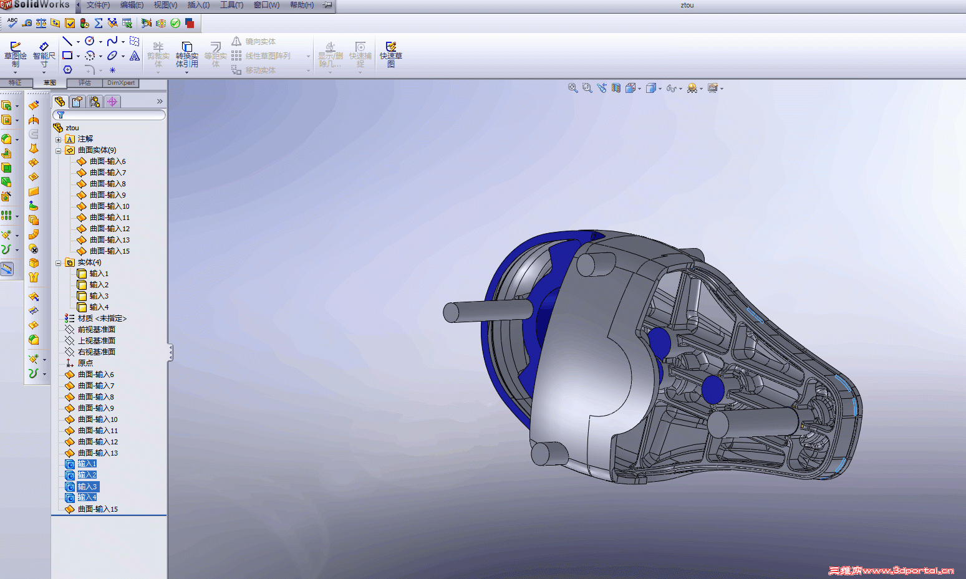The width and height of the screenshot is (966, 579).
Task: Collapse the 曲面实体(9) surface bodies folder
Action: click(59, 151)
